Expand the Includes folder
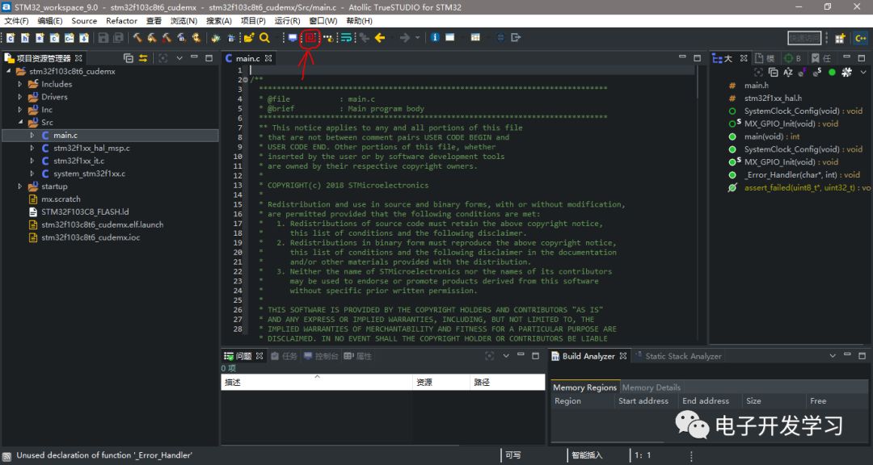 click(20, 84)
